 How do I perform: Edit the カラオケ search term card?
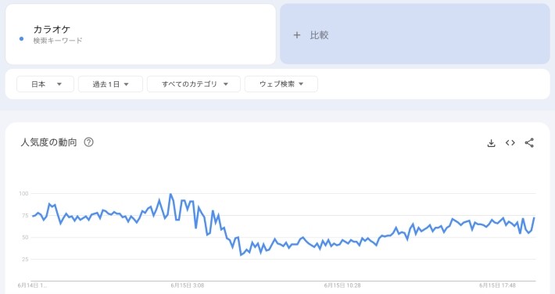(x=141, y=34)
